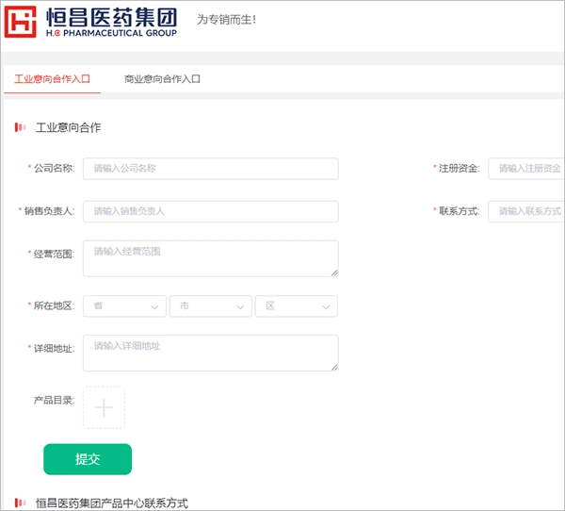
Task: Click the 联系方式 input field
Action: pyautogui.click(x=526, y=211)
